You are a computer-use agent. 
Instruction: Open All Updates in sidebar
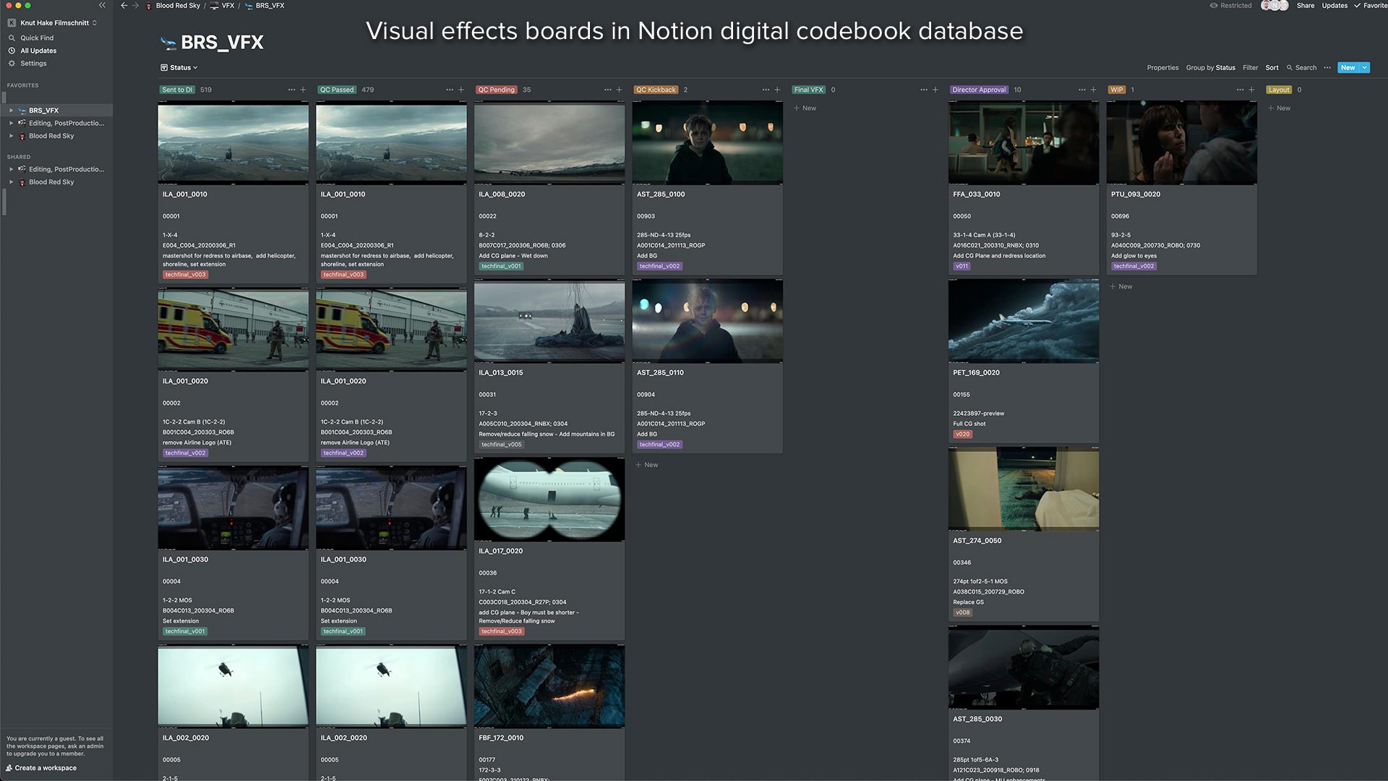coord(38,51)
